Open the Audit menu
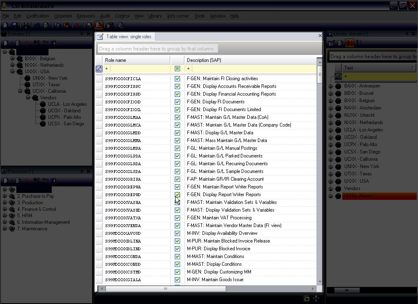418x304 pixels. (x=105, y=16)
